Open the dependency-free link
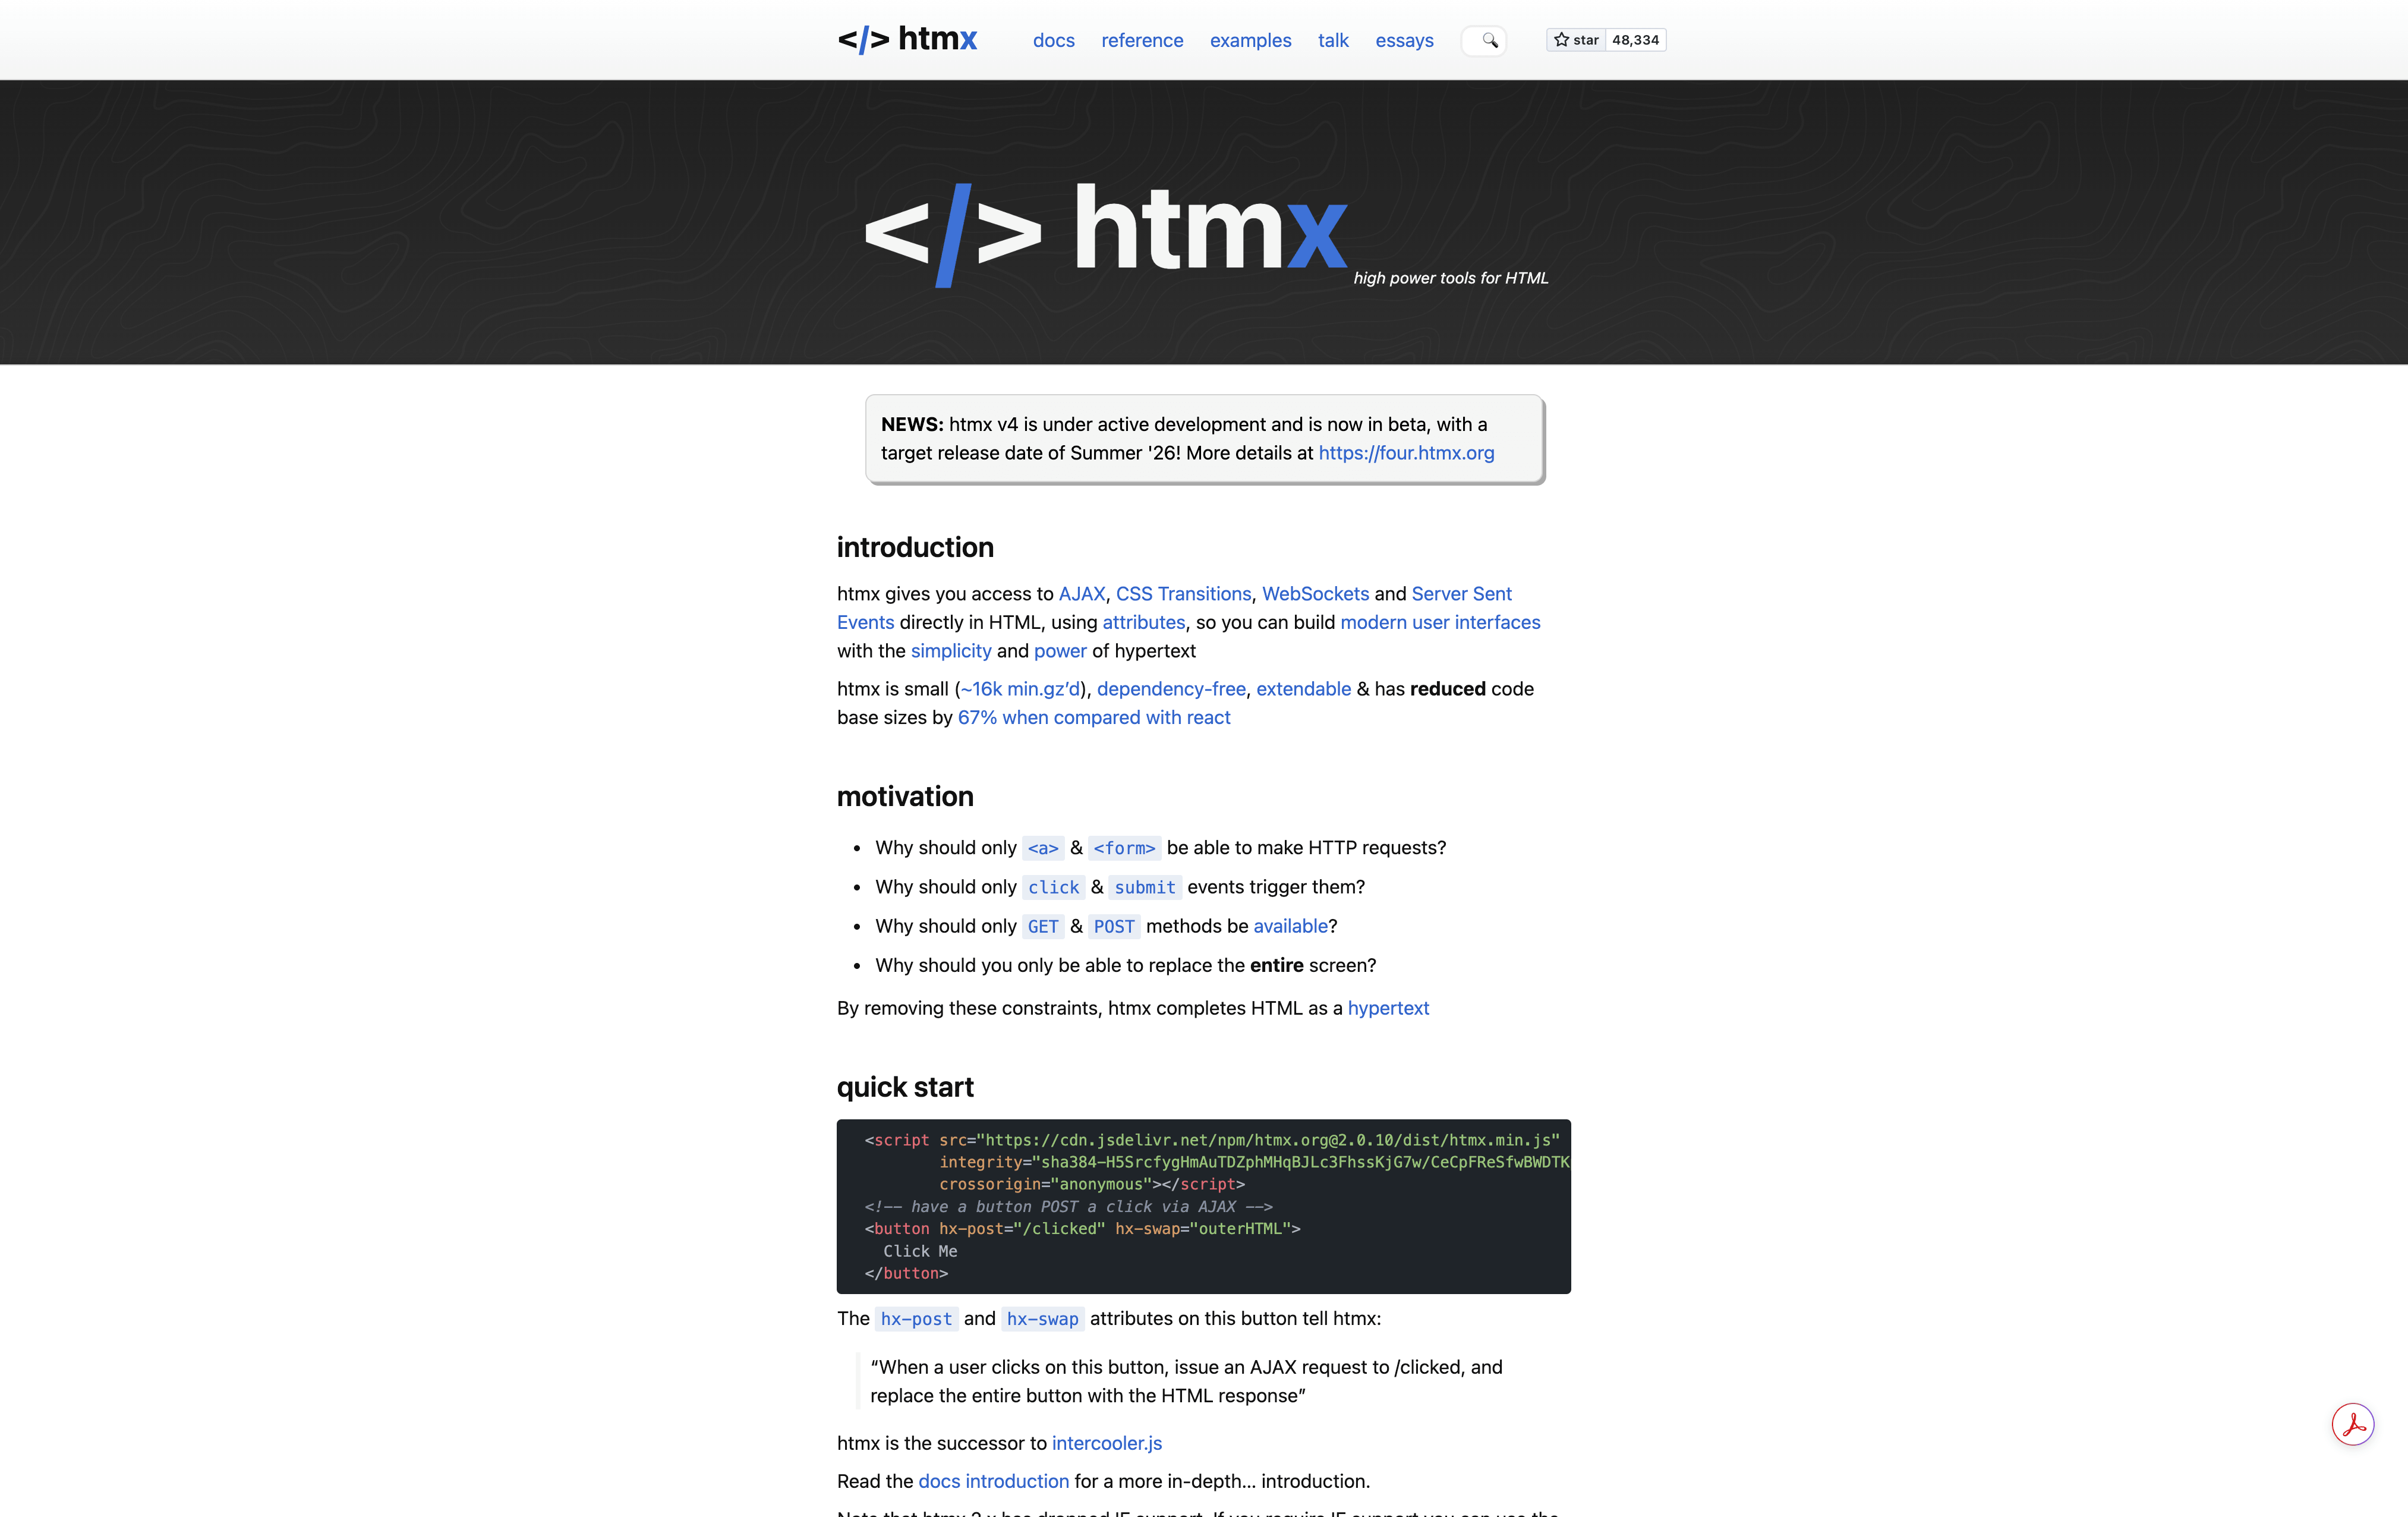This screenshot has width=2408, height=1517. (1171, 689)
